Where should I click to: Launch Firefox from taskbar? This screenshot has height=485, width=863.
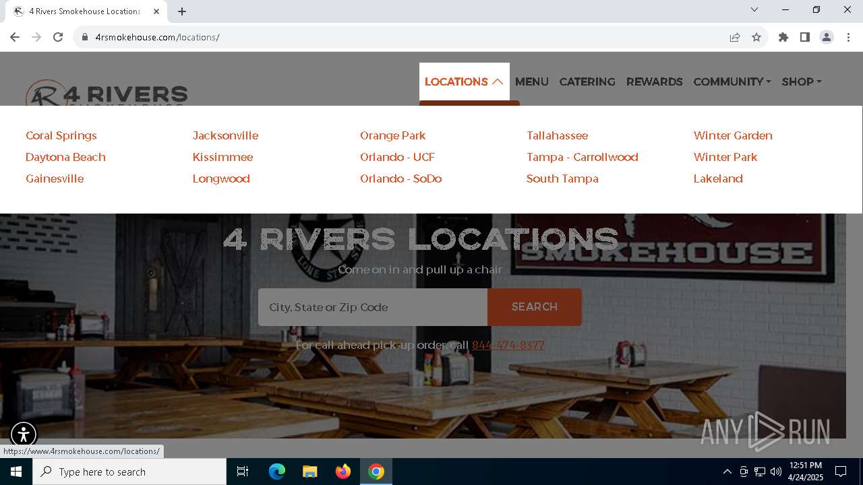(x=343, y=472)
